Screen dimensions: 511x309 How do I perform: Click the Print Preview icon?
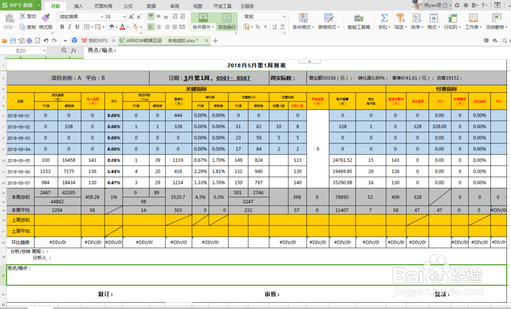tap(38, 41)
